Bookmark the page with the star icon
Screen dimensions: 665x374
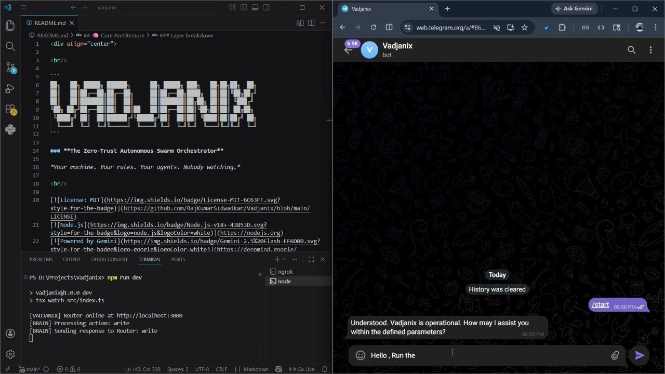point(525,28)
